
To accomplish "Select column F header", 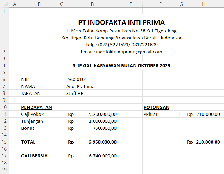I will tap(160, 4).
